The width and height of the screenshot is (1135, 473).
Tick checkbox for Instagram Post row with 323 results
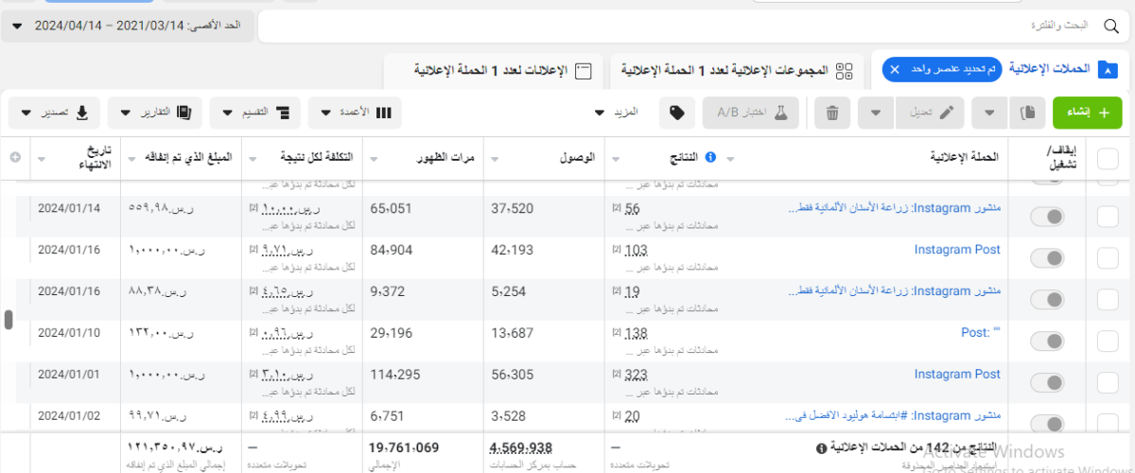pos(1108,383)
